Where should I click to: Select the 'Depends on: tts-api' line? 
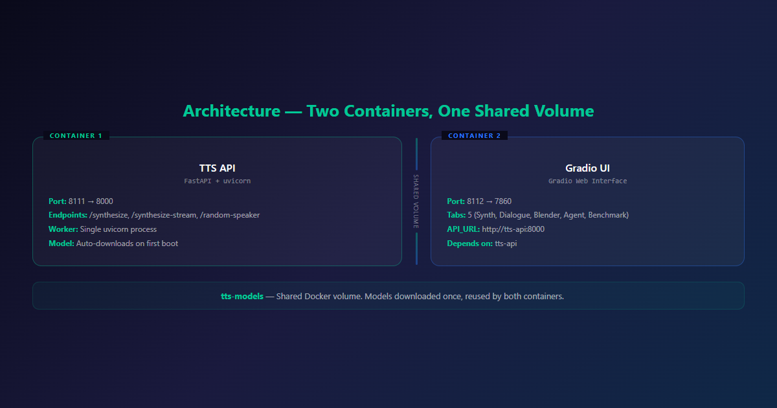pos(482,244)
